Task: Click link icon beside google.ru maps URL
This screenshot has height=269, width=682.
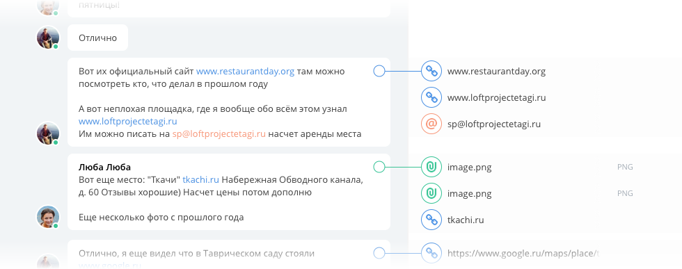Action: 431,253
